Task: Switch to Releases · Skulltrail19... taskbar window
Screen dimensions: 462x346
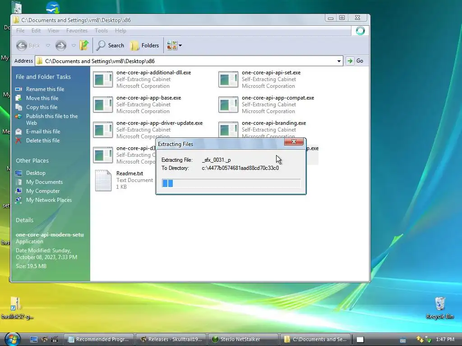Action: (171, 339)
